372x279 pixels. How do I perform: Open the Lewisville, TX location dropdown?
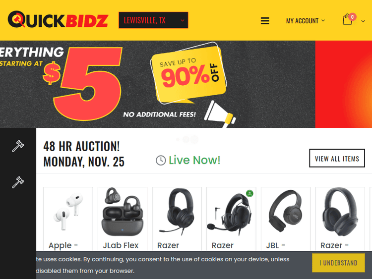[x=153, y=20]
